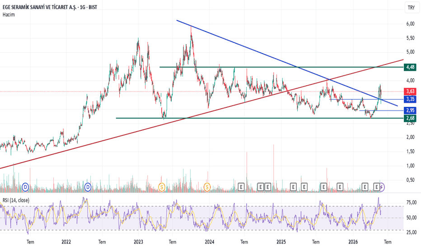Click the 2023 label on time axis

pos(138,242)
